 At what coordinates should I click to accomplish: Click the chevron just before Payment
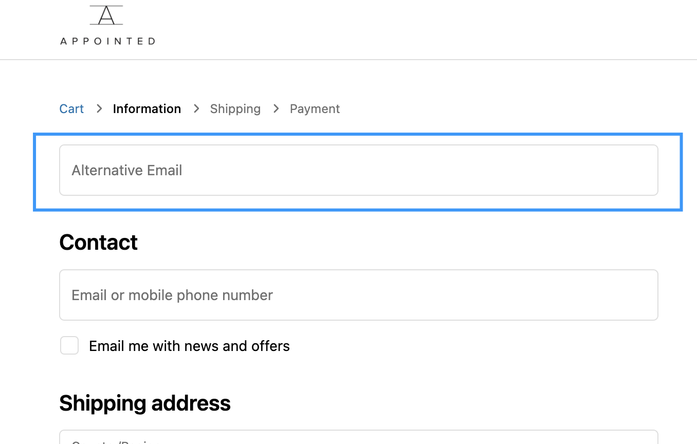click(276, 108)
